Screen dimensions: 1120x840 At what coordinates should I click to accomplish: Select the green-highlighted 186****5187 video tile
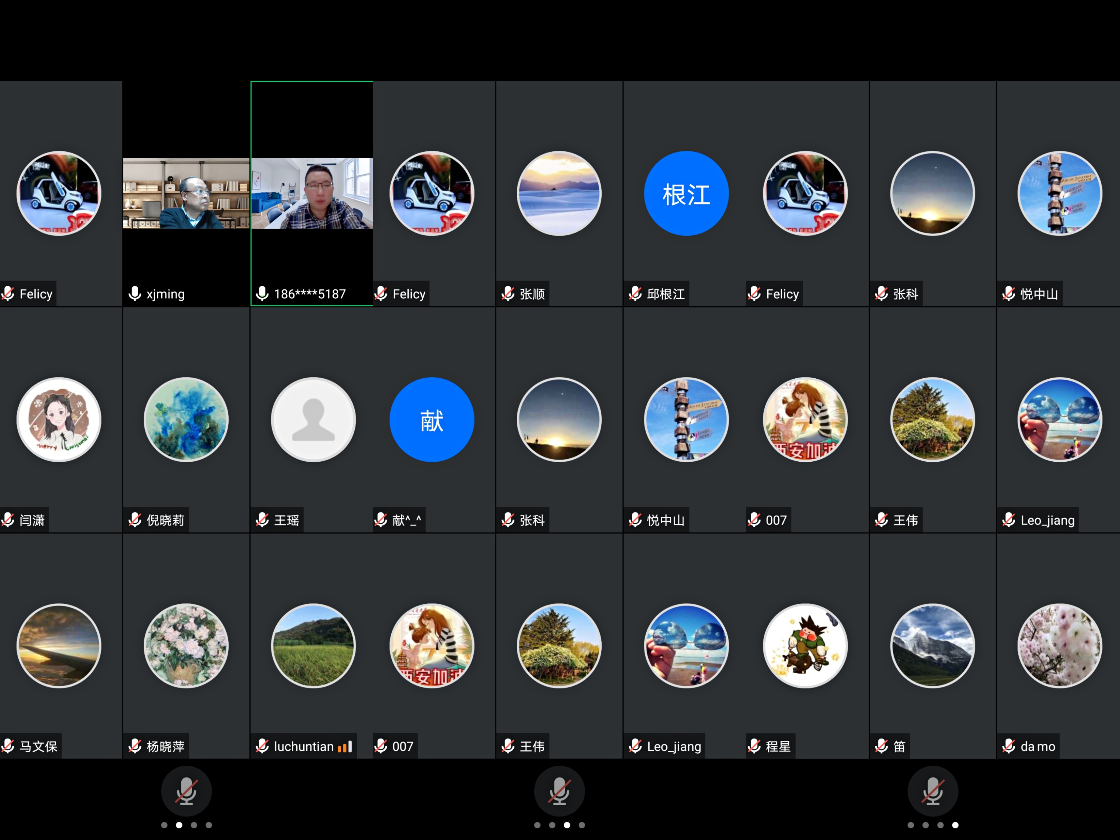[x=312, y=193]
